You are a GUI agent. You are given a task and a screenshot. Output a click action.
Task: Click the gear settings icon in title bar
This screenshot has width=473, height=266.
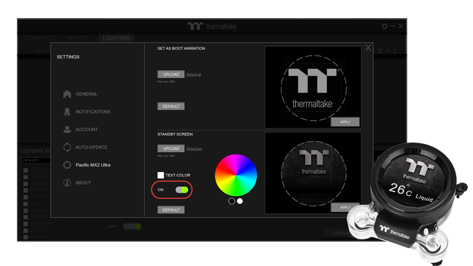click(384, 26)
